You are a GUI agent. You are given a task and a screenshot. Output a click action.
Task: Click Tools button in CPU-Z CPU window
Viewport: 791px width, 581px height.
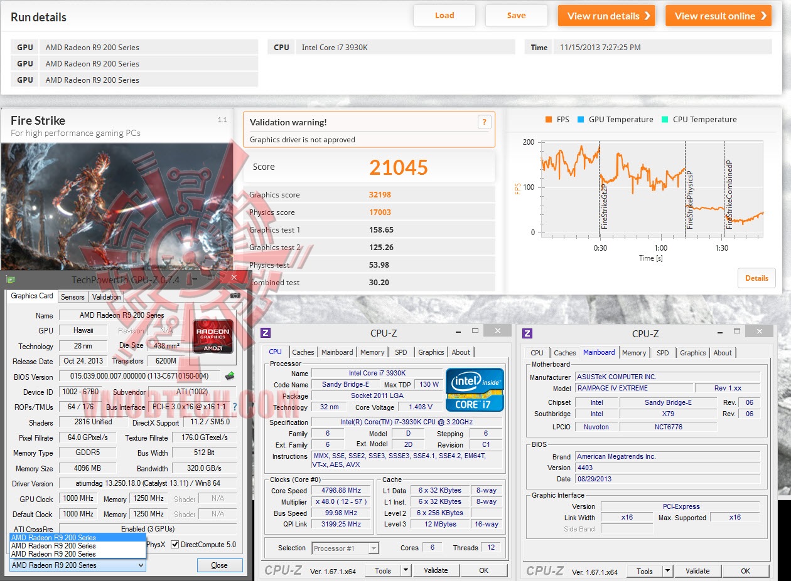tap(383, 570)
